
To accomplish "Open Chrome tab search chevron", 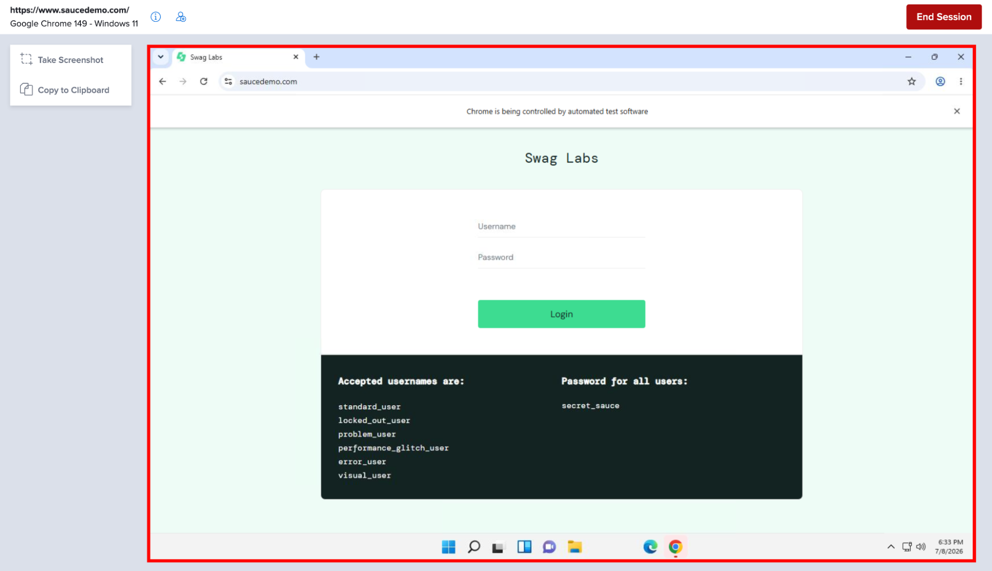I will [161, 57].
